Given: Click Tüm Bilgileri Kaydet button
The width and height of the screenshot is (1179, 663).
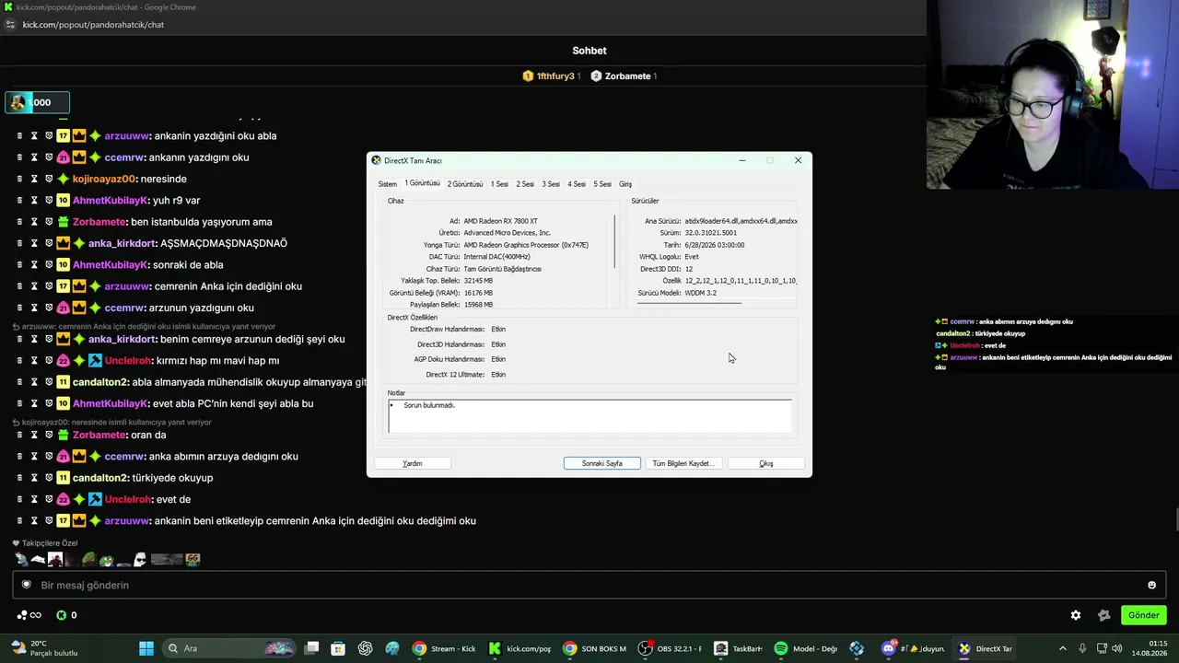Looking at the screenshot, I should point(683,463).
